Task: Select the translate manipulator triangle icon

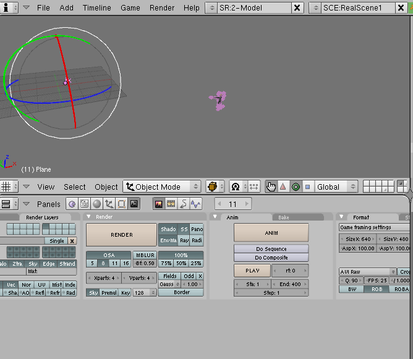Action: coord(283,187)
